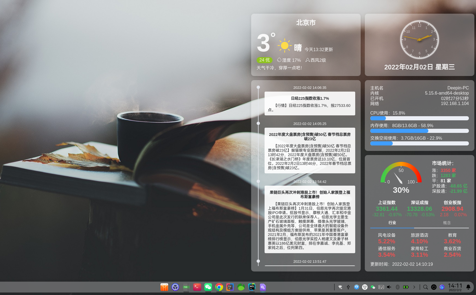Click the 风电设备 industry entry

coord(387,239)
